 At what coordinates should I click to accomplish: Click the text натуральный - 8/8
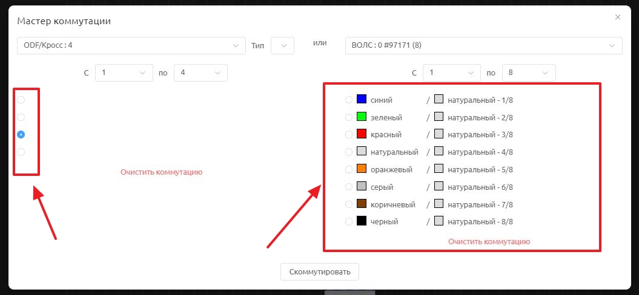[x=480, y=222]
